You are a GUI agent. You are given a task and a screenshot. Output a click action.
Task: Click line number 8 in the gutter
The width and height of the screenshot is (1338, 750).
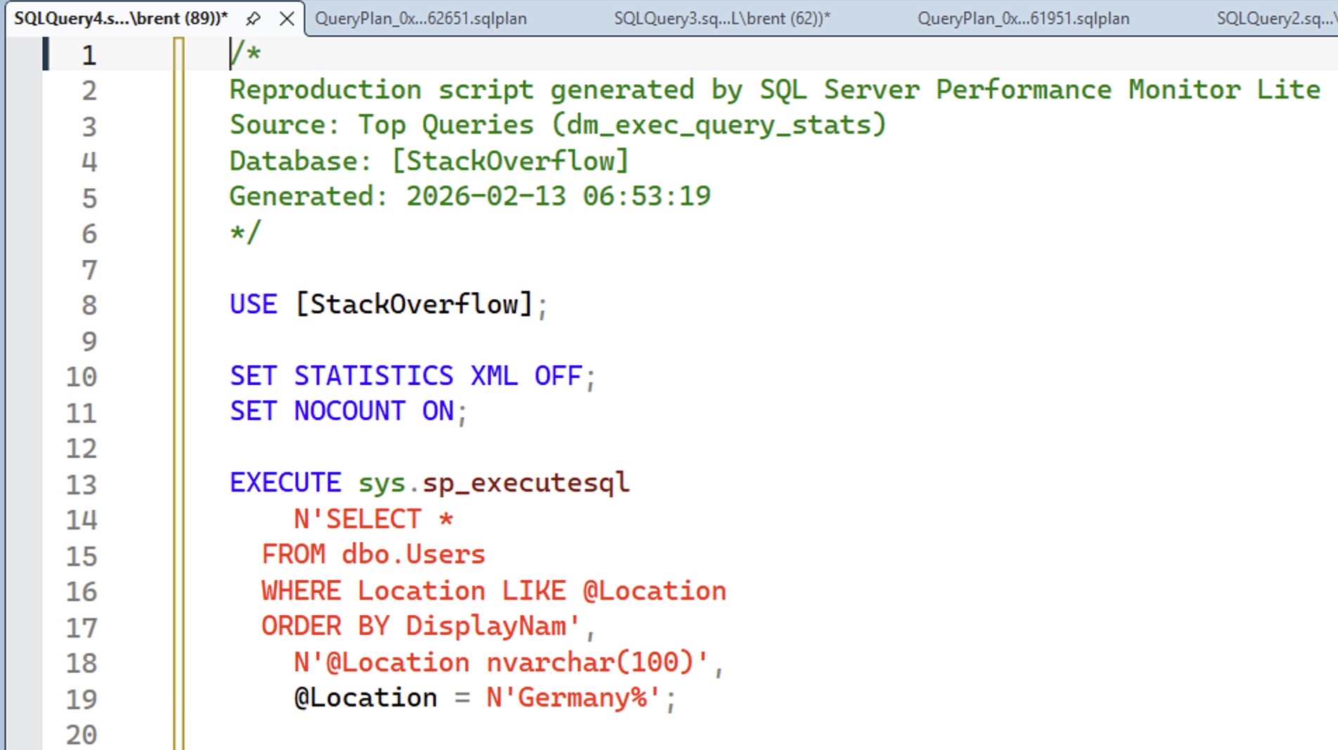(89, 305)
